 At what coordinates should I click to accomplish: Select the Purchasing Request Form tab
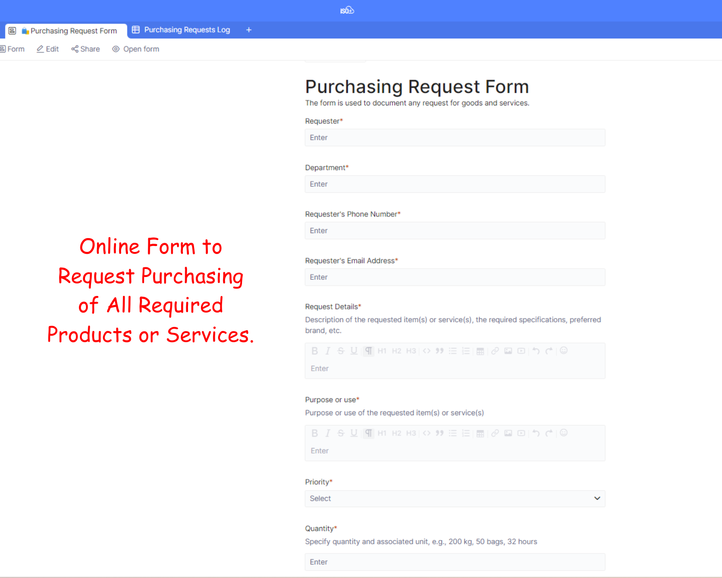click(x=68, y=31)
